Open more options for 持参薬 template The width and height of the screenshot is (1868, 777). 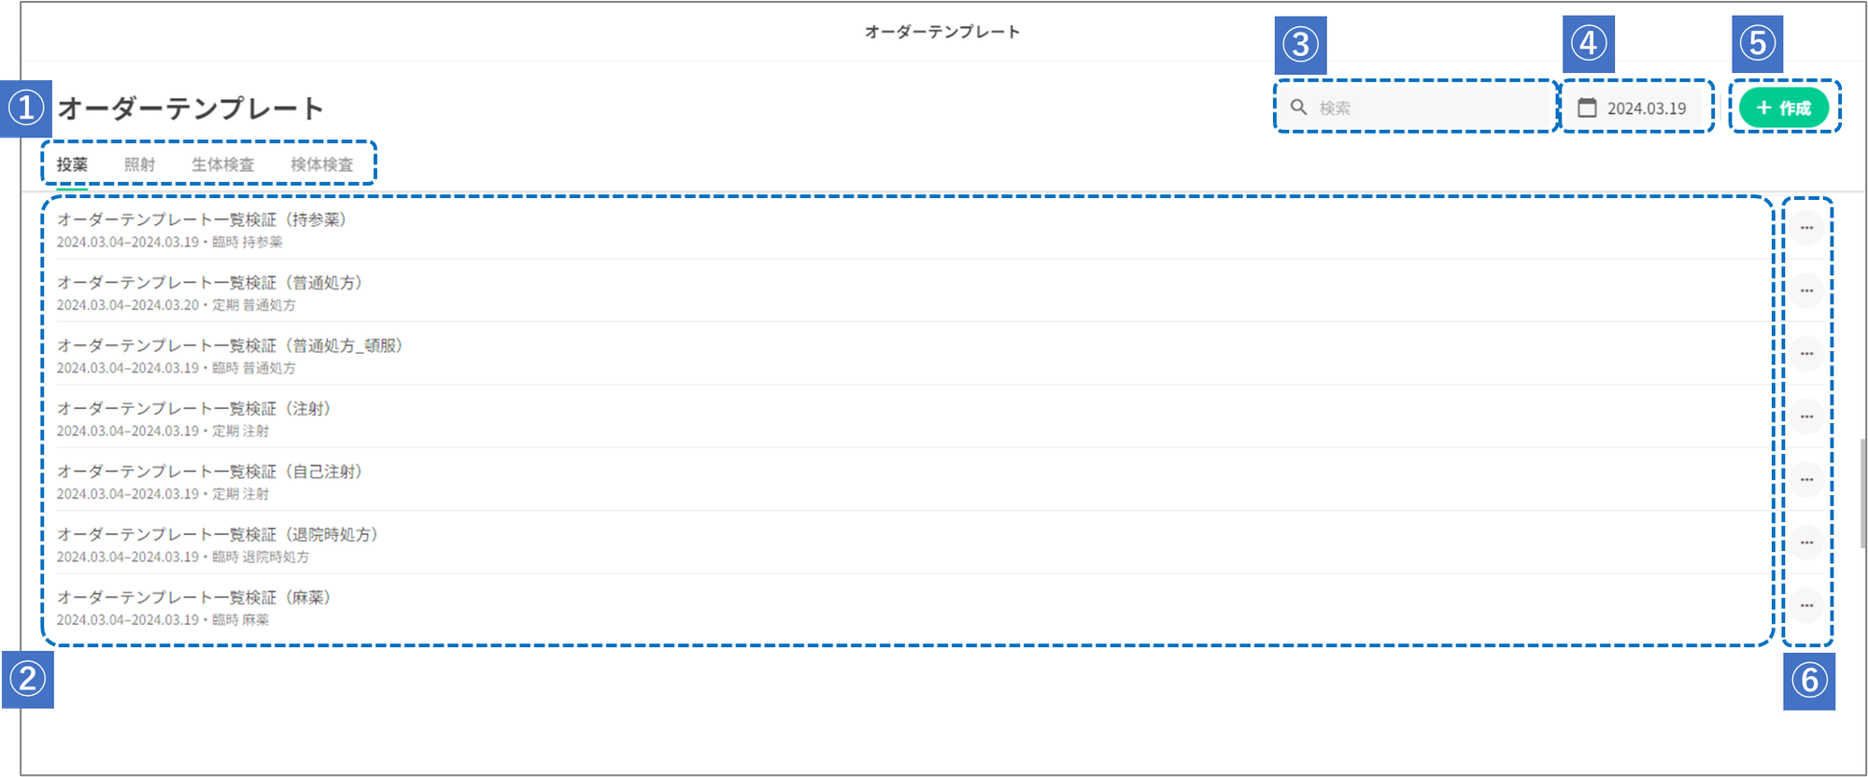tap(1806, 228)
